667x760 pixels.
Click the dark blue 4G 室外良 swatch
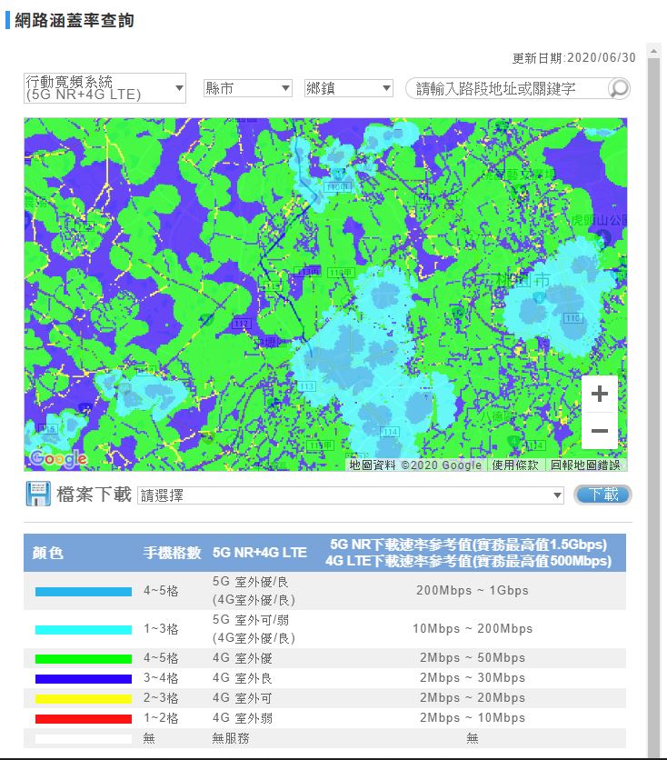(x=84, y=678)
